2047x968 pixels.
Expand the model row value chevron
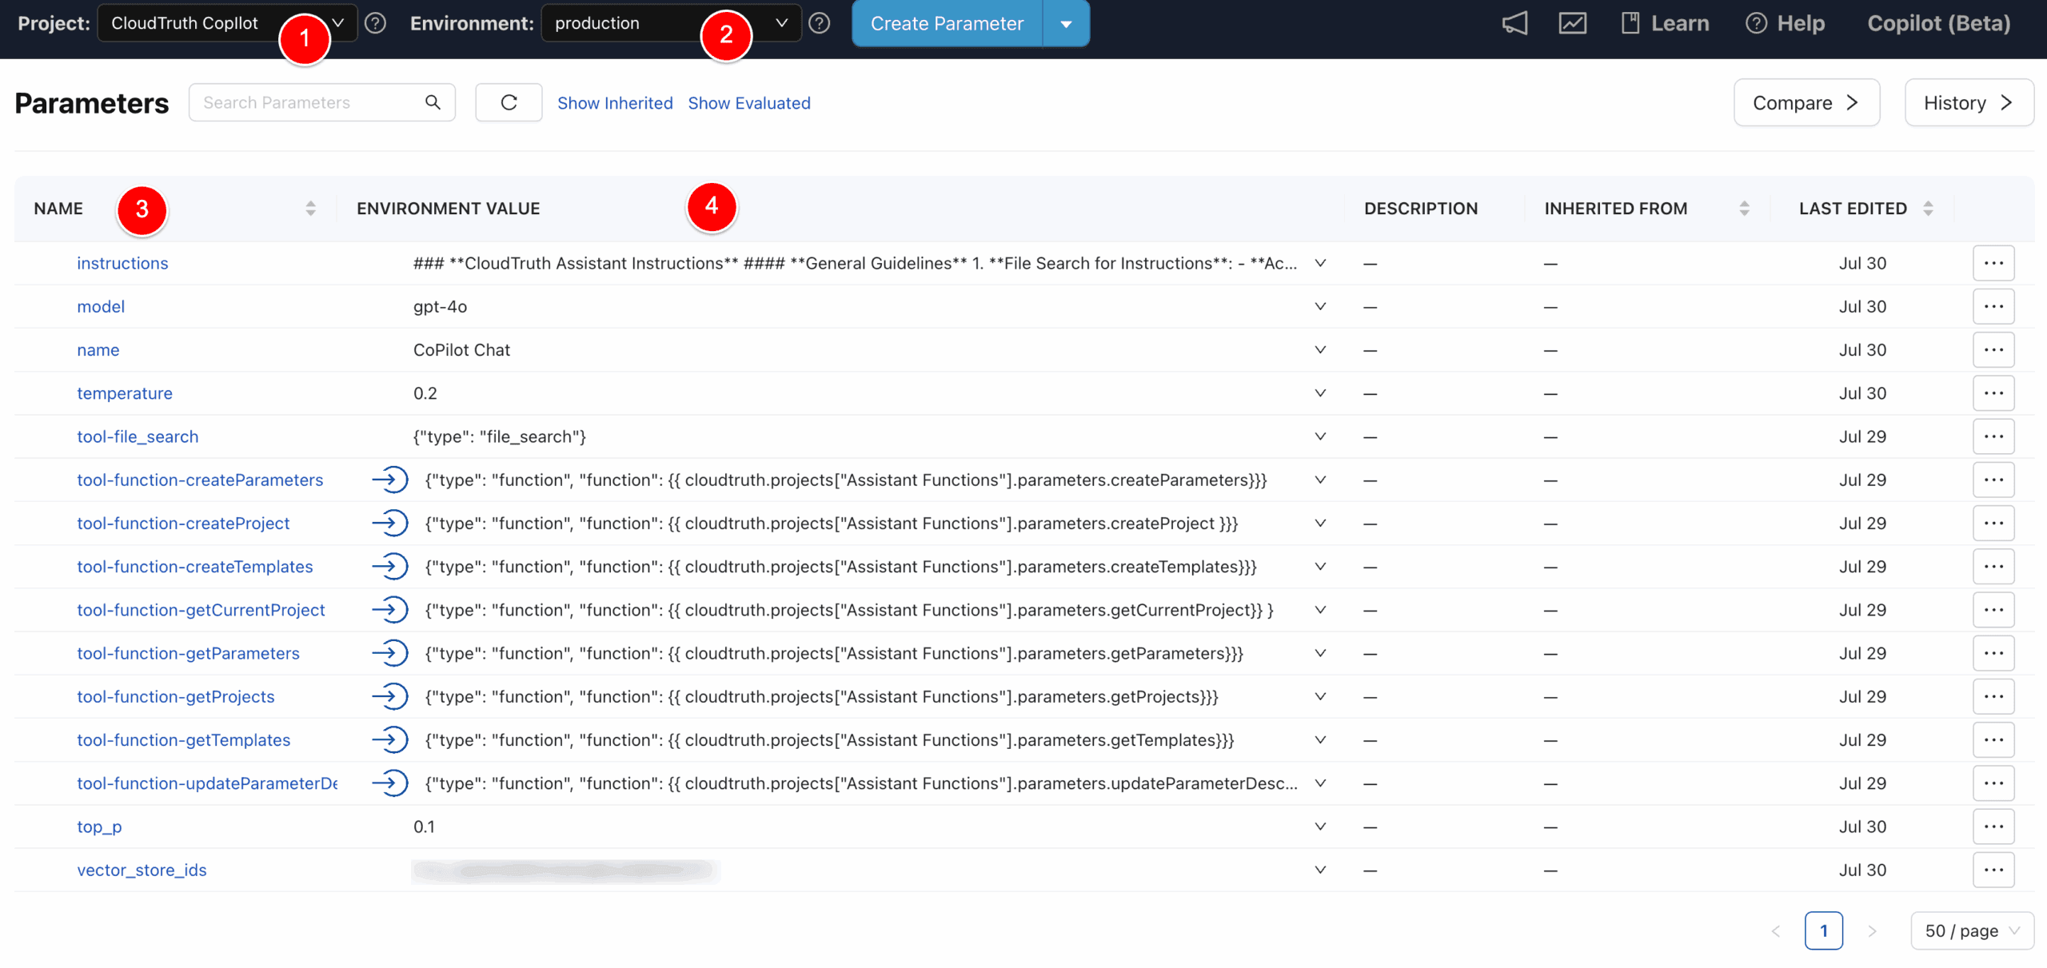[1320, 306]
